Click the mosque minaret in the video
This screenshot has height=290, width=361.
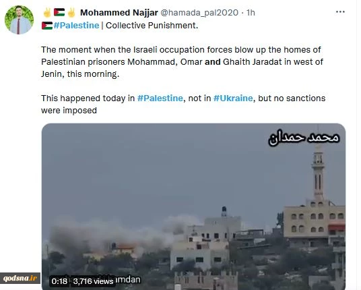(318, 172)
